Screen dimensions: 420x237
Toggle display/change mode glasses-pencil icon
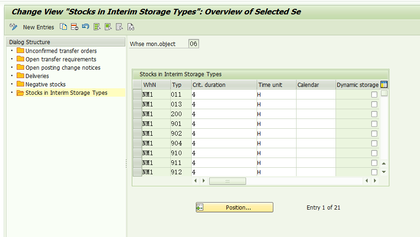(x=13, y=27)
